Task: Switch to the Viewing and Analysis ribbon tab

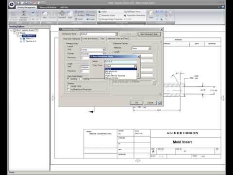Action: click(x=48, y=7)
